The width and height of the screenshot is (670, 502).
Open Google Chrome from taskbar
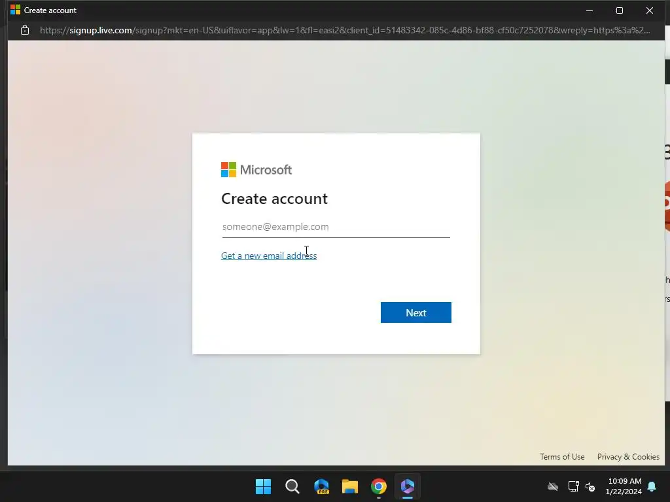(x=379, y=486)
